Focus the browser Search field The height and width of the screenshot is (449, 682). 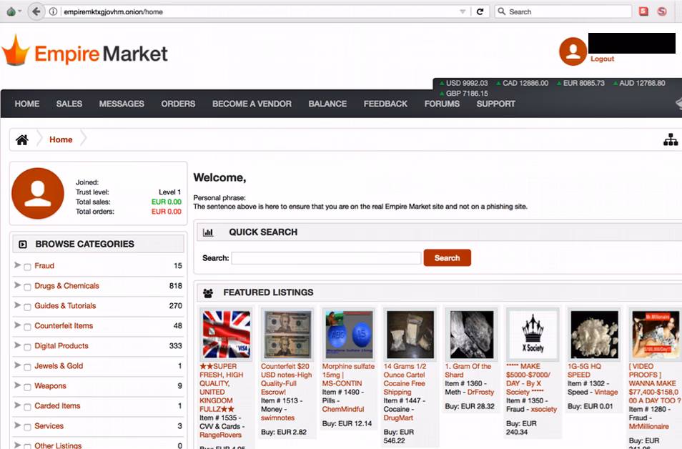point(563,11)
